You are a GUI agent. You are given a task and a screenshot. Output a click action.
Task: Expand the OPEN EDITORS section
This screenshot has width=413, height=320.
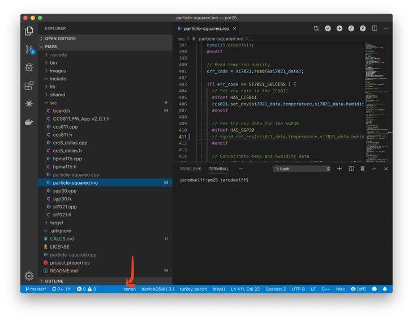coord(60,39)
